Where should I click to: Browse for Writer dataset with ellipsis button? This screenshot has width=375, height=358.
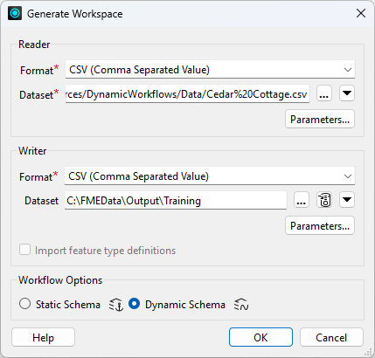coord(302,200)
